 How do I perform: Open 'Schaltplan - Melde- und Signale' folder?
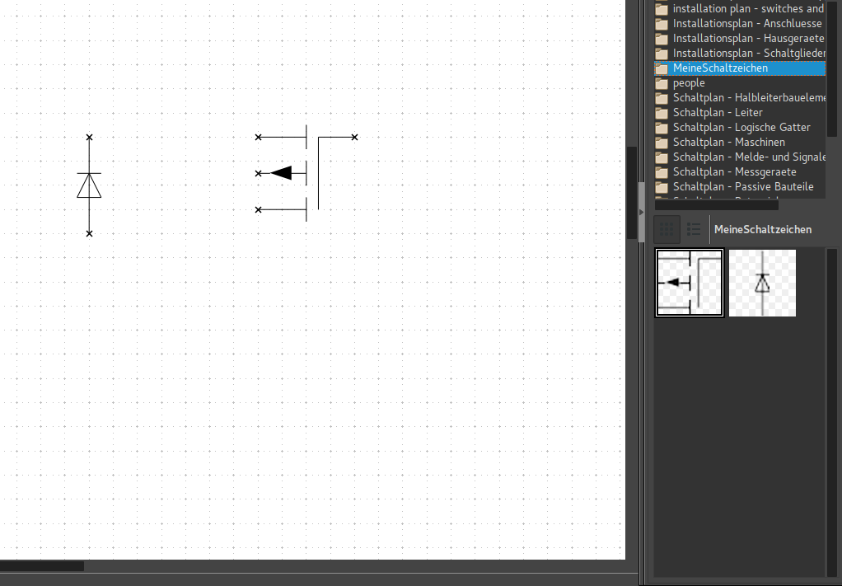pos(740,157)
